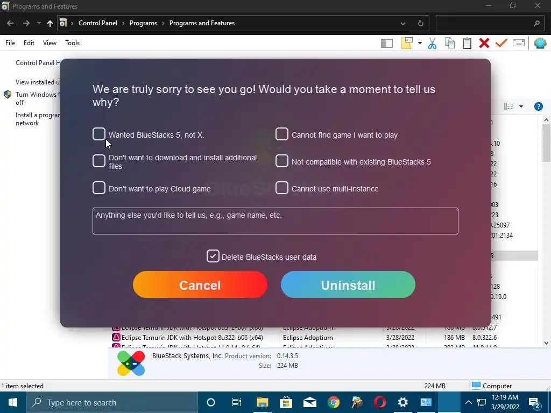This screenshot has width=551, height=413.
Task: Toggle the preview pane toolbar icon
Action: (x=386, y=43)
